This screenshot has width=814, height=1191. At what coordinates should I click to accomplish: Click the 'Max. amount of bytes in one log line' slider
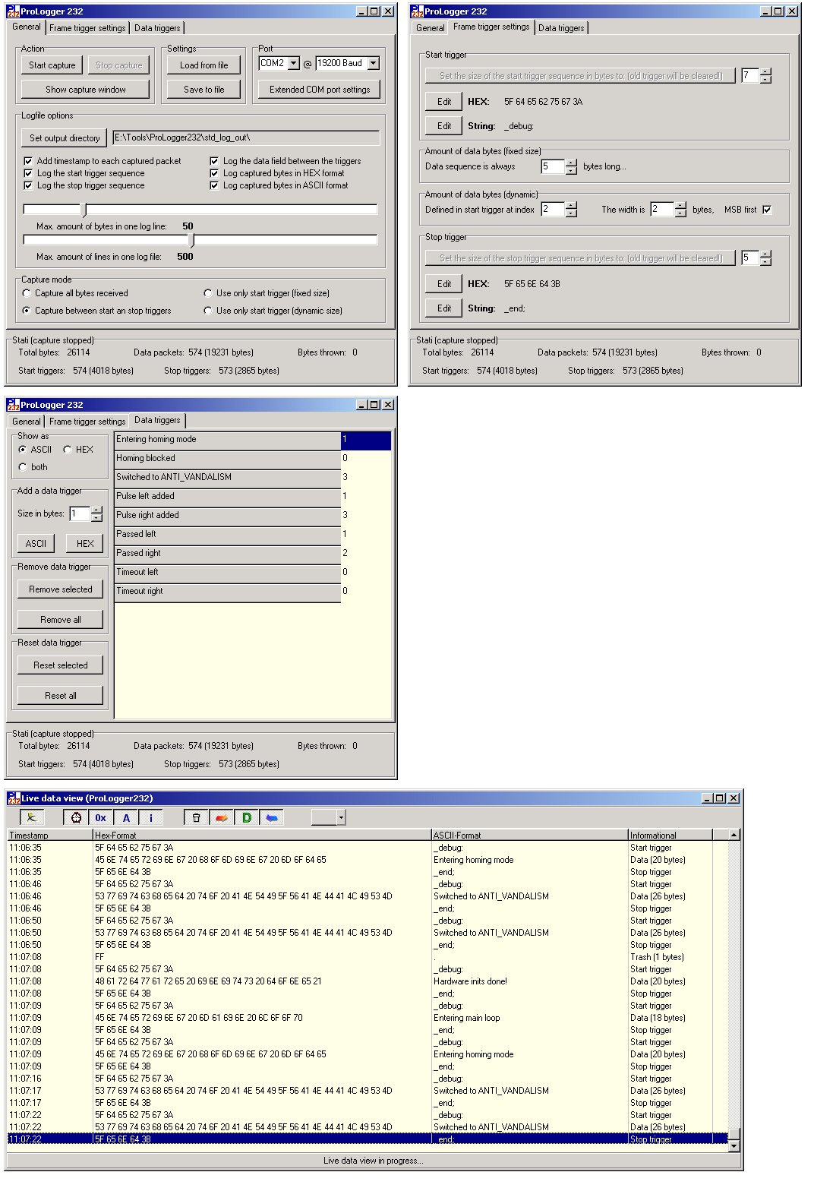(x=200, y=210)
